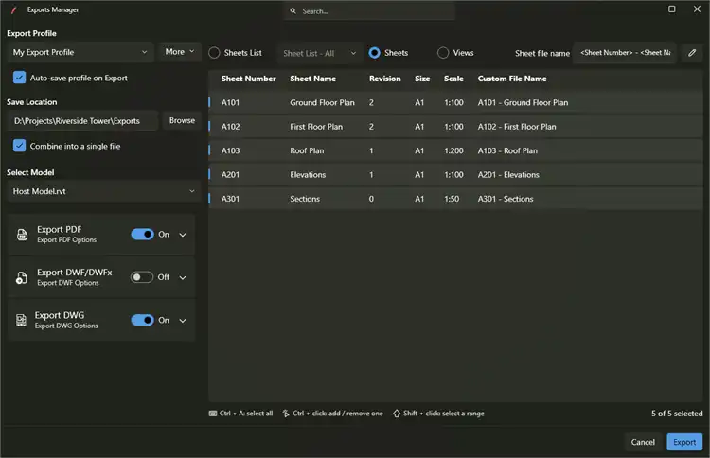Click the Cancel button

tap(643, 442)
